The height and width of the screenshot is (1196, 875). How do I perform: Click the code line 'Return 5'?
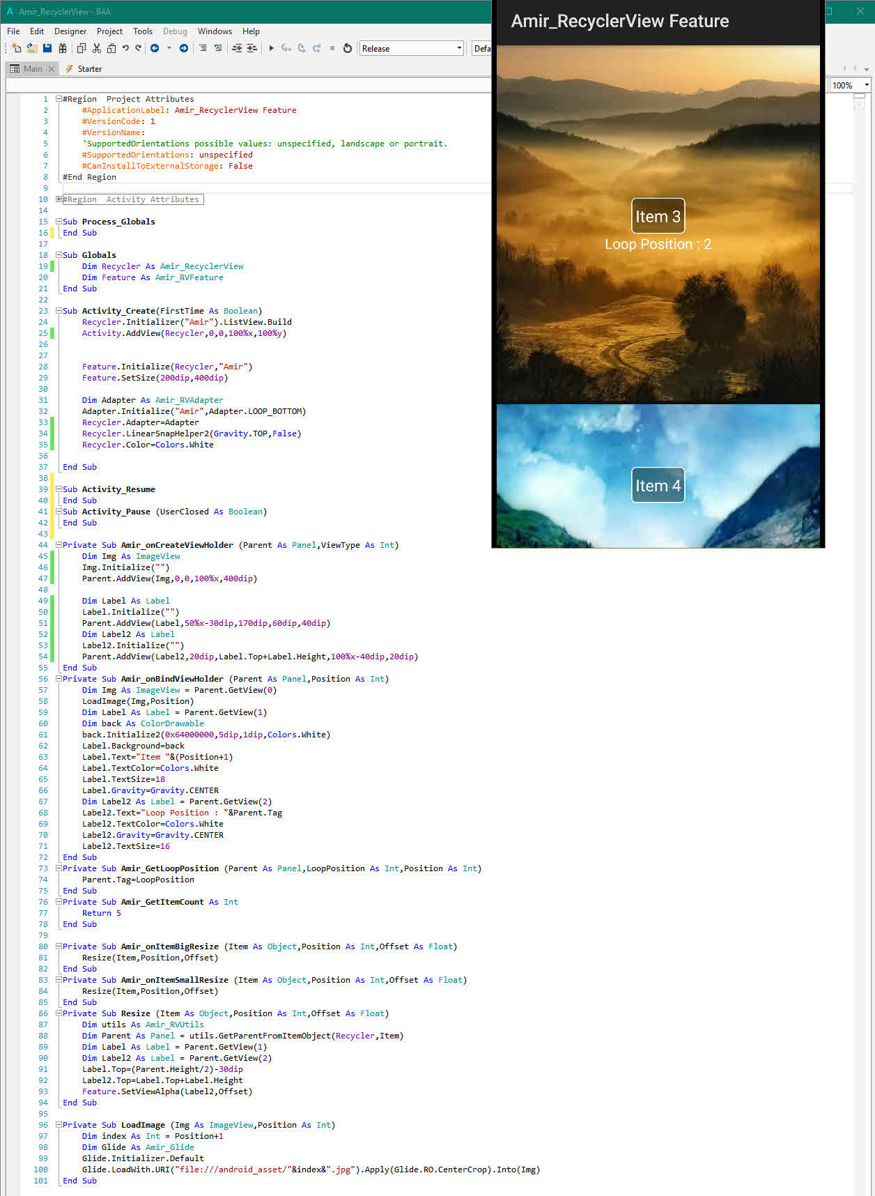point(102,913)
